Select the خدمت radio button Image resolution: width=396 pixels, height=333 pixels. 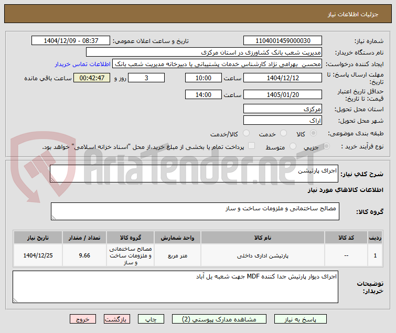coord(284,133)
